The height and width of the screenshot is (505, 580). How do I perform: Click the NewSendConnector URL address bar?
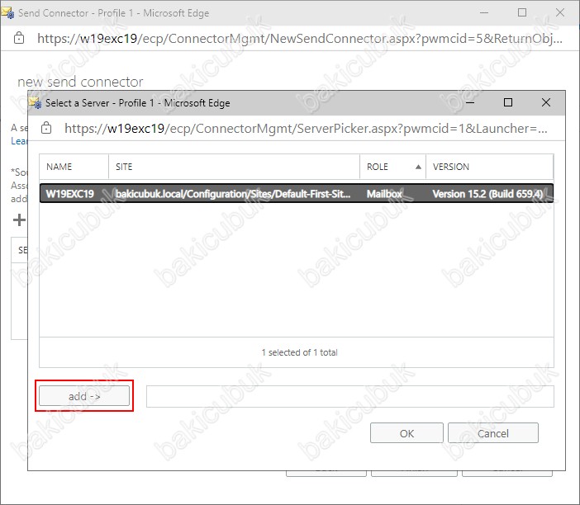tap(300, 39)
